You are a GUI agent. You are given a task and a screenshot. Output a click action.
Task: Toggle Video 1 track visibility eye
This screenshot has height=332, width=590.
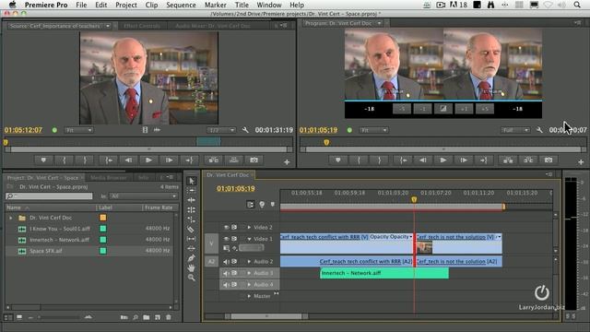[227, 239]
